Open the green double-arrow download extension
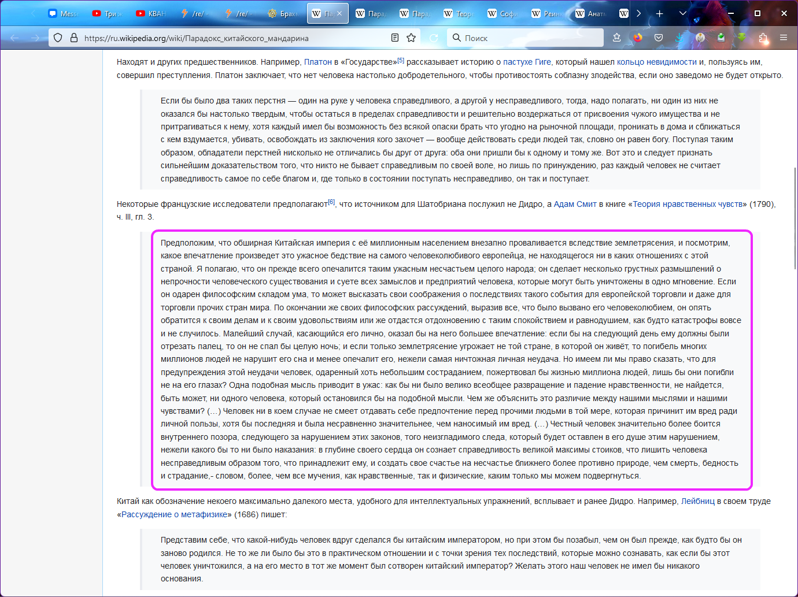The image size is (798, 597). pos(742,38)
